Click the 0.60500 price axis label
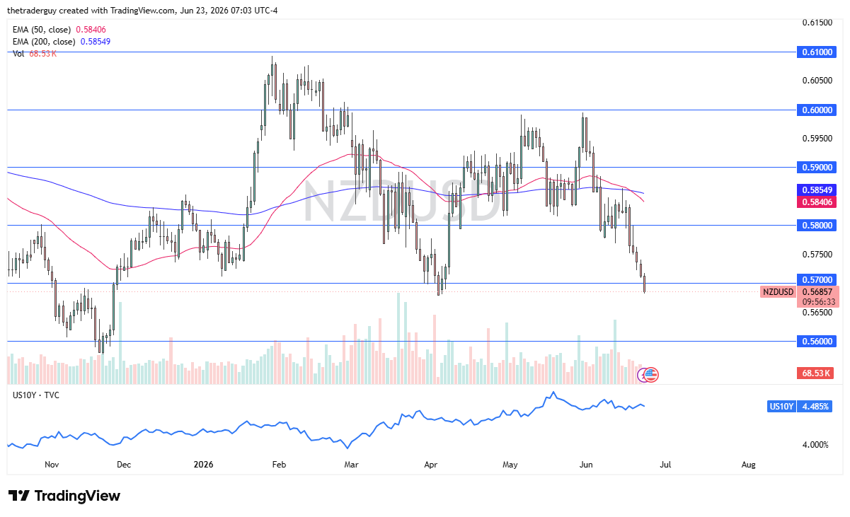The width and height of the screenshot is (850, 517). (x=818, y=81)
